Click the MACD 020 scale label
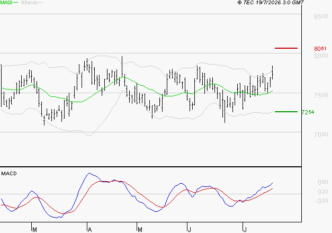 point(322,192)
